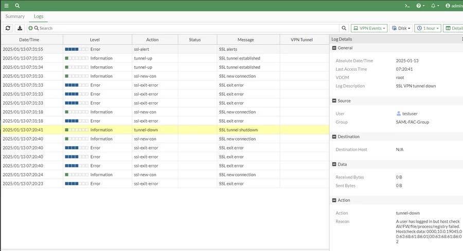Screen dimensions: 463x251
Task: Click the 07:31:55 Error severity level bar
Action: pos(77,49)
